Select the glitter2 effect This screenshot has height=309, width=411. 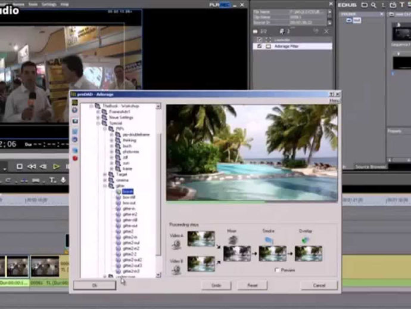pos(128,231)
